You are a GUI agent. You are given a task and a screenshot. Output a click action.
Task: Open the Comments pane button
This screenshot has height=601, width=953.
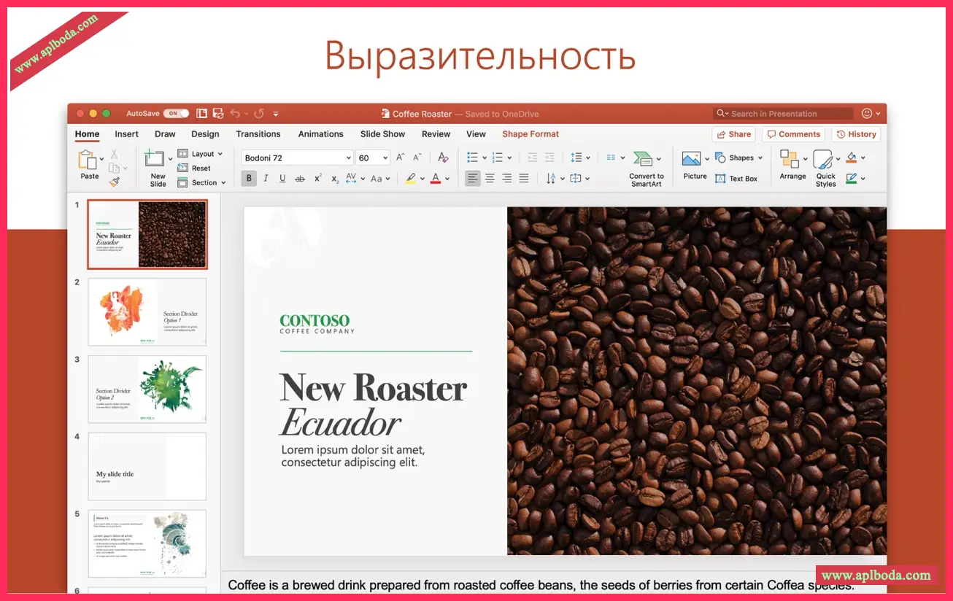coord(793,134)
